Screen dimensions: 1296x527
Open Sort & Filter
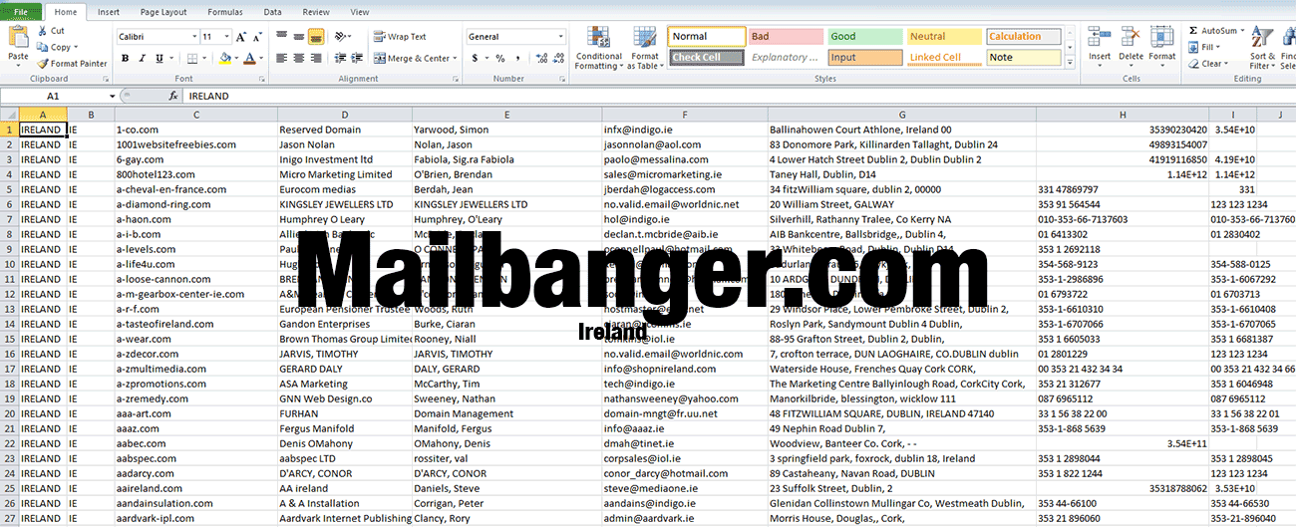(x=1261, y=47)
